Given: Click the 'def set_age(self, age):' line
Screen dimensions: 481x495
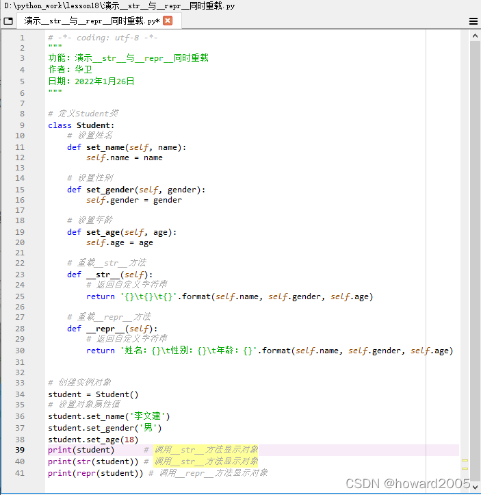Looking at the screenshot, I should [x=122, y=232].
